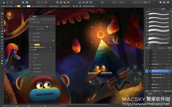Click the Convert to Donut button
The image size is (172, 107).
click(x=54, y=6)
